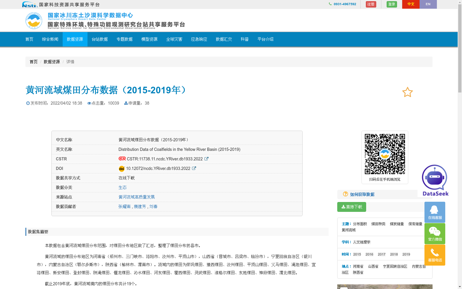Switch language to 中文
This screenshot has width=462, height=289.
411,4
